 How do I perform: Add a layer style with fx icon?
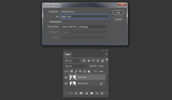coord(76,93)
